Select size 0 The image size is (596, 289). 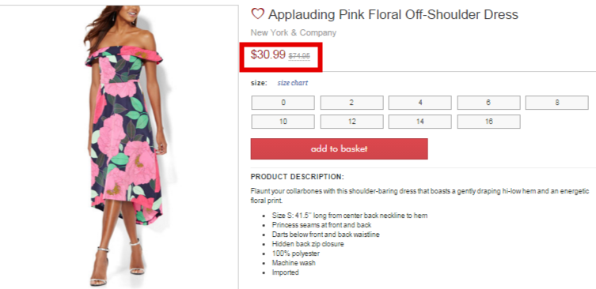pyautogui.click(x=283, y=103)
